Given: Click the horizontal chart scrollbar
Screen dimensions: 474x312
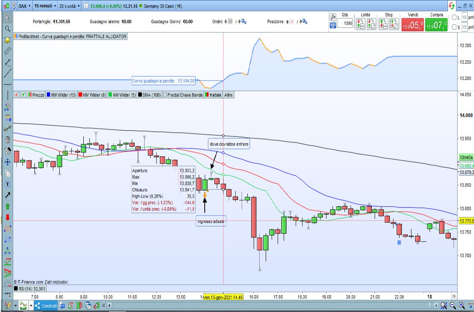Looking at the screenshot, I should pyautogui.click(x=272, y=305).
